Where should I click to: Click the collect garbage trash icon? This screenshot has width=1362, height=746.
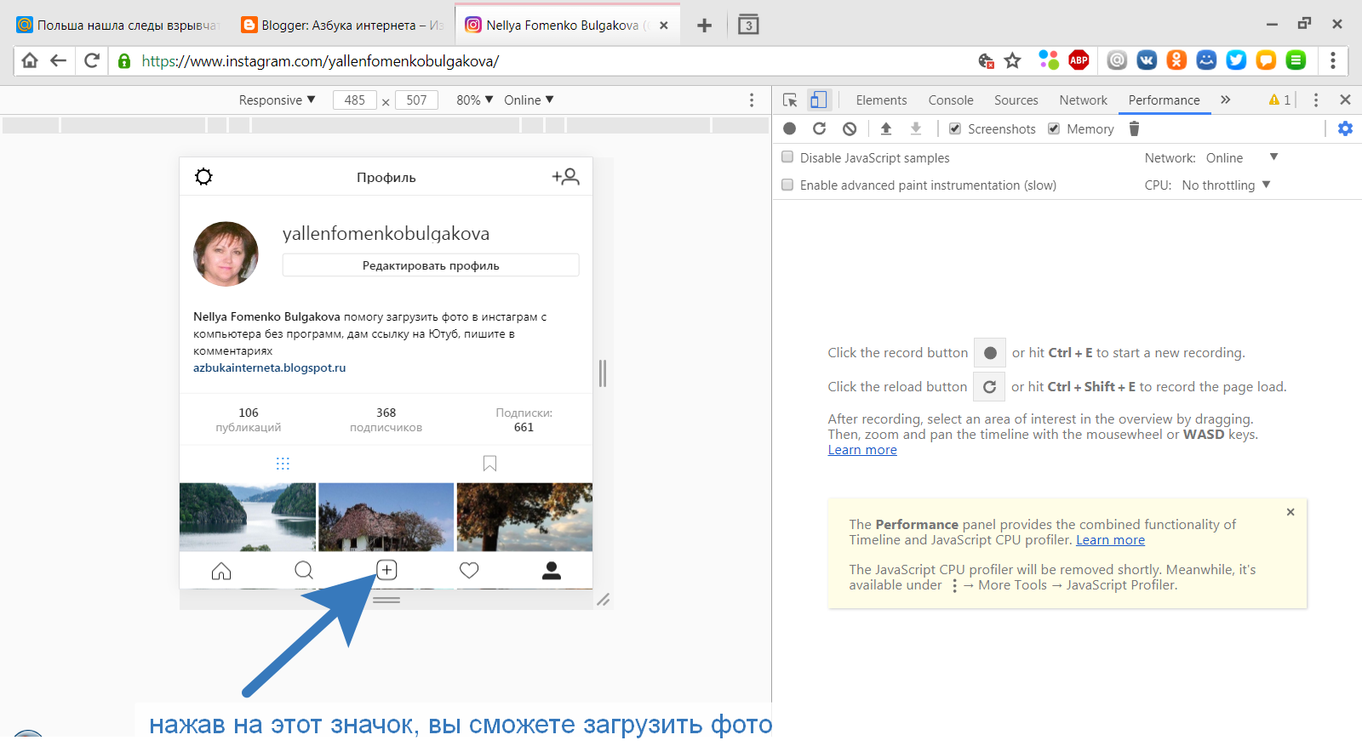point(1134,128)
